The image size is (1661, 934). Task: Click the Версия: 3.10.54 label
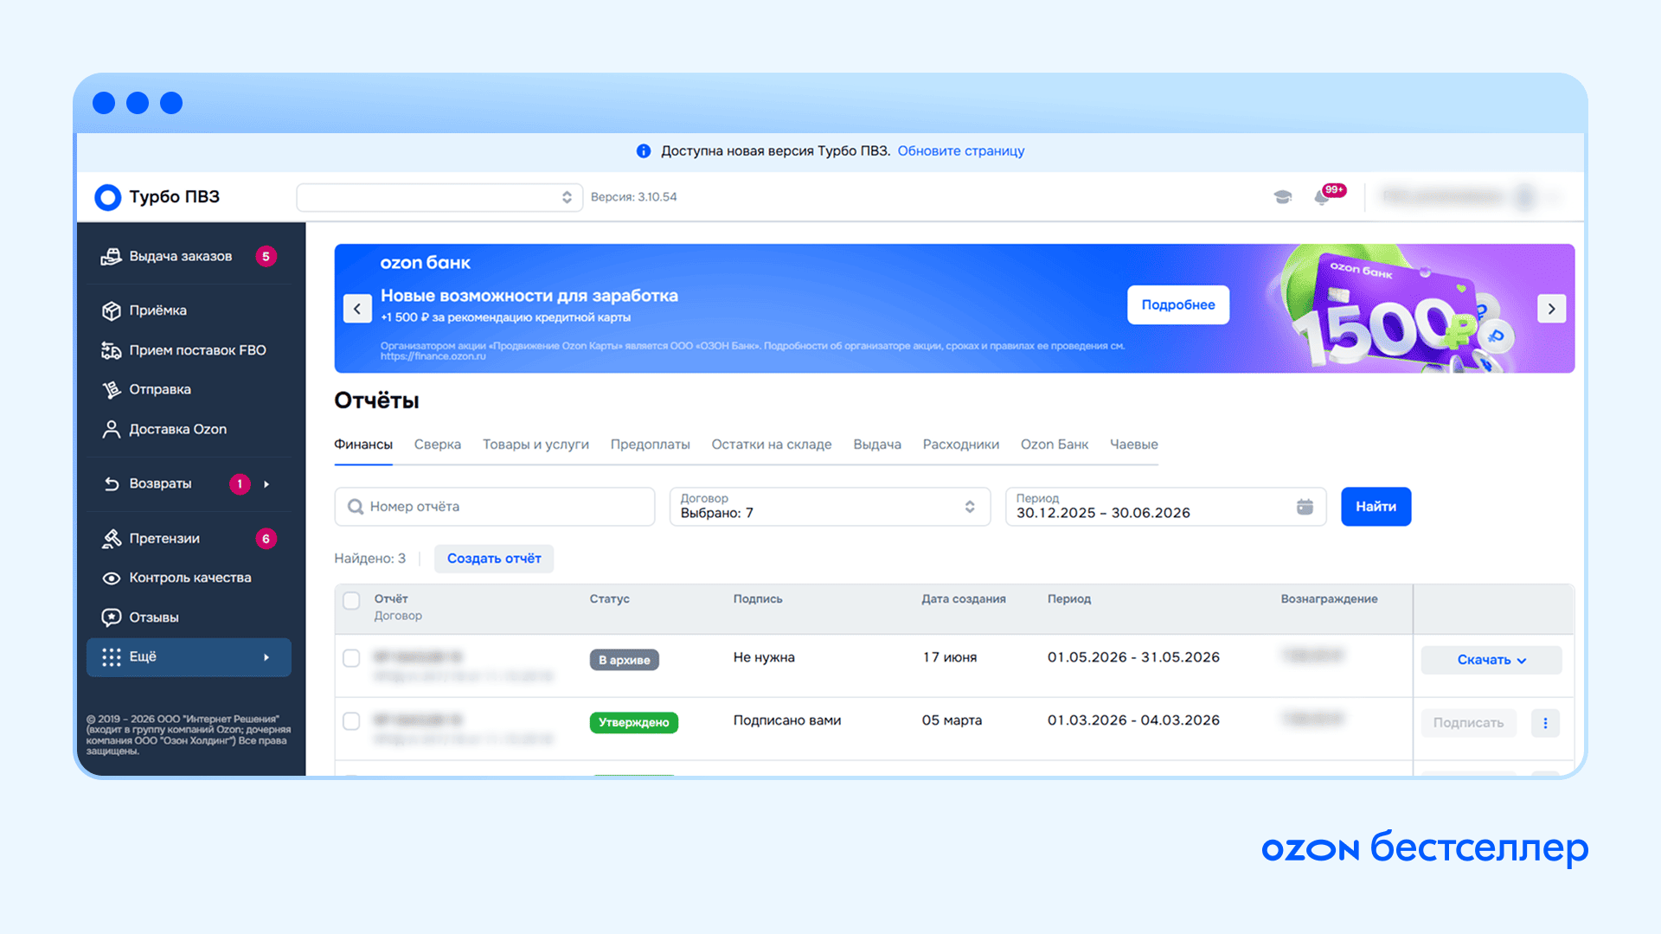tap(634, 197)
